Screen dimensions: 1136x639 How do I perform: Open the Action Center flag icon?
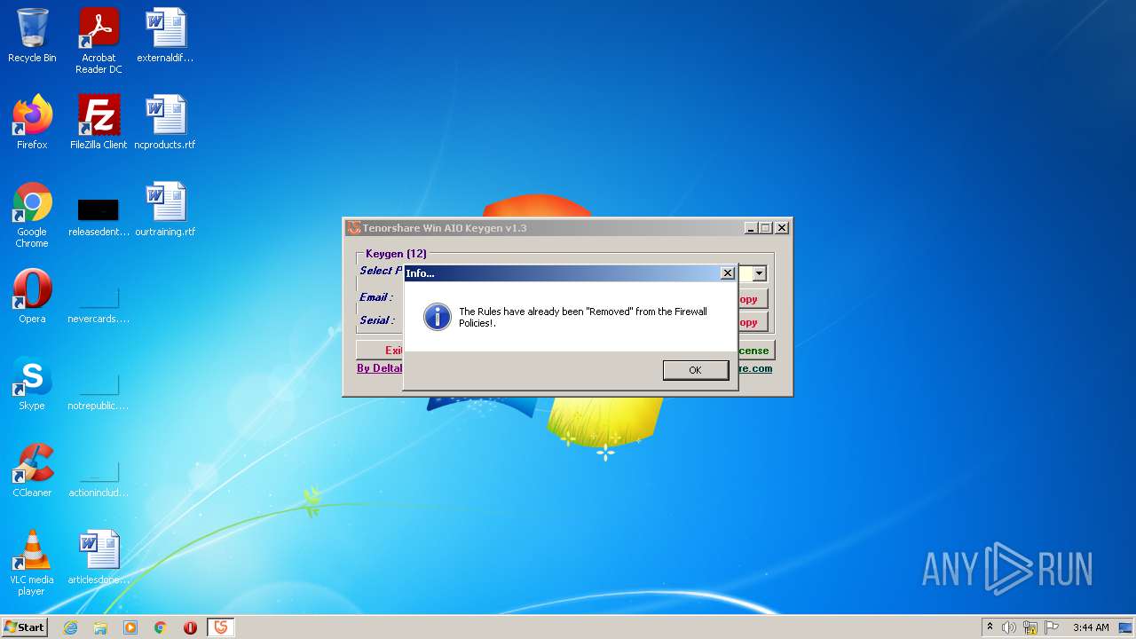coord(1052,627)
